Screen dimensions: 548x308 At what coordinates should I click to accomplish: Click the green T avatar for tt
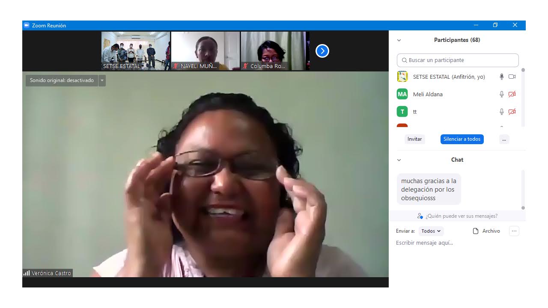coord(402,112)
